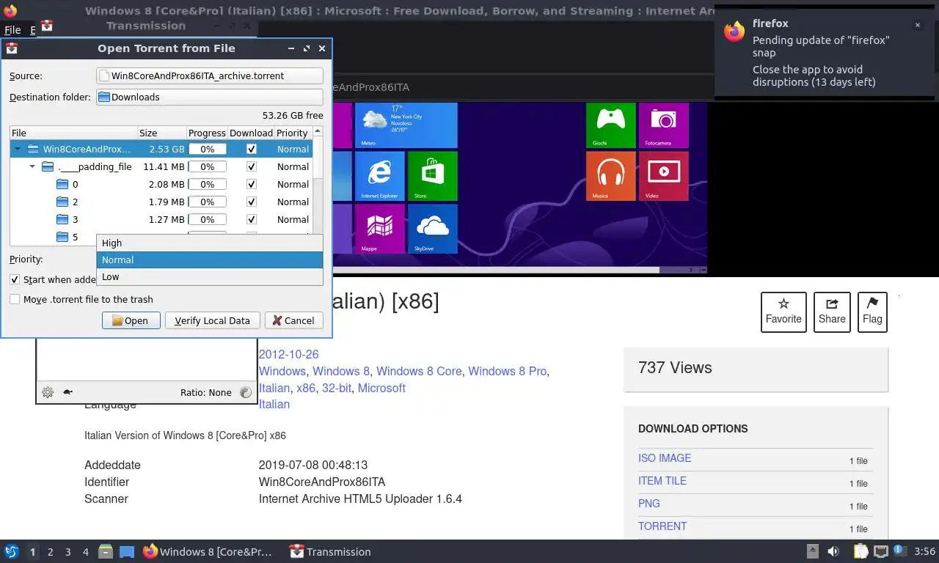This screenshot has height=563, width=939.
Task: Click the Open button in dialog
Action: (x=131, y=320)
